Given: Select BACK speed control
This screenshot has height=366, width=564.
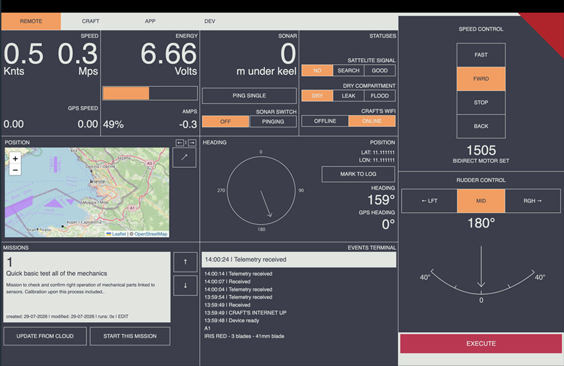Looking at the screenshot, I should pyautogui.click(x=481, y=126).
